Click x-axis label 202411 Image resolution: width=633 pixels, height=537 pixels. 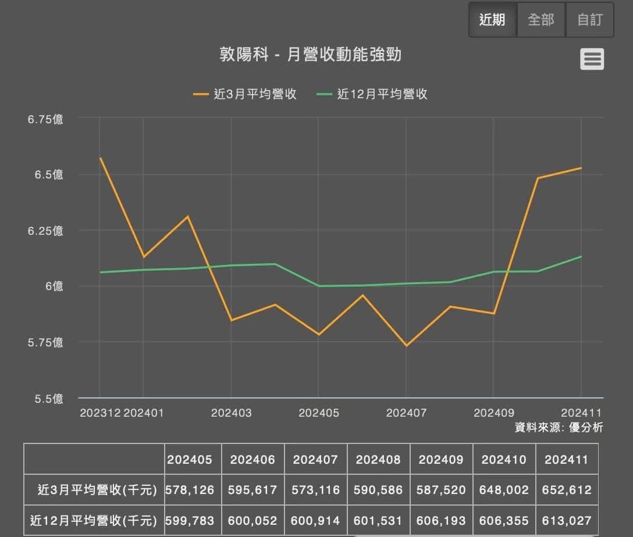tap(581, 413)
